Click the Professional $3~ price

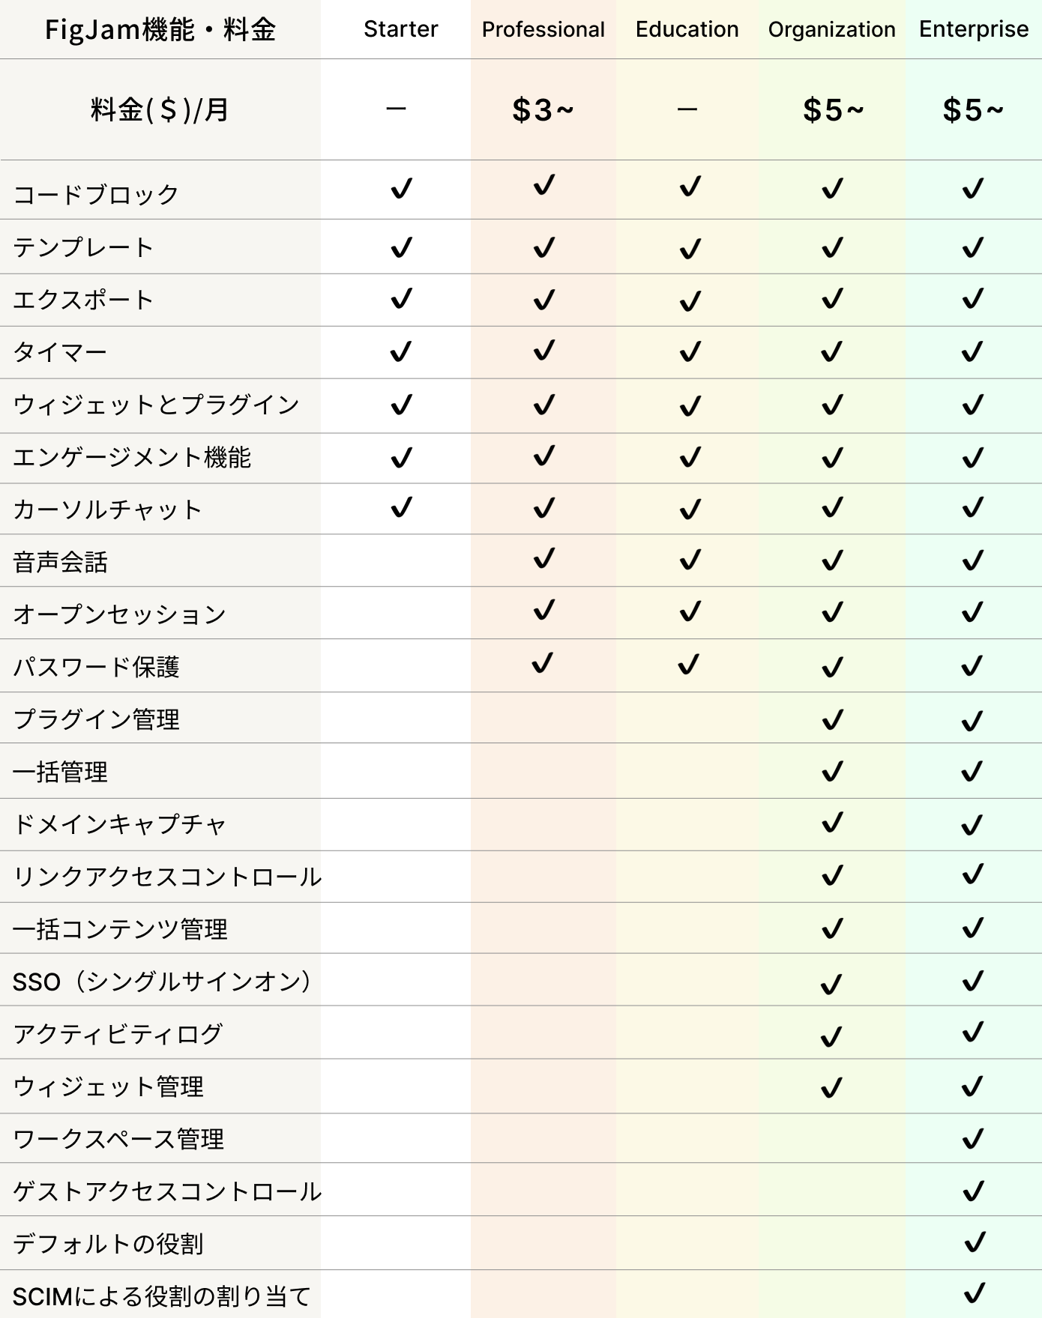[x=543, y=110]
